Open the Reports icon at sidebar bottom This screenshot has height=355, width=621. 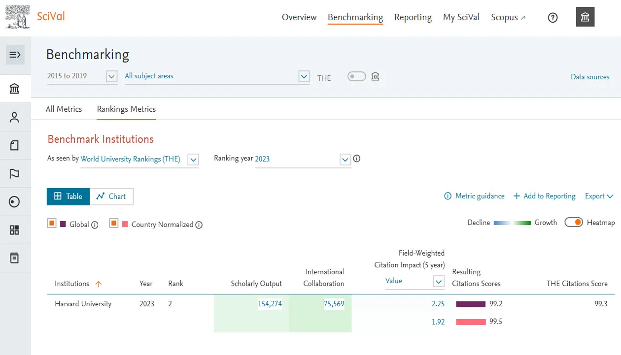tap(15, 258)
